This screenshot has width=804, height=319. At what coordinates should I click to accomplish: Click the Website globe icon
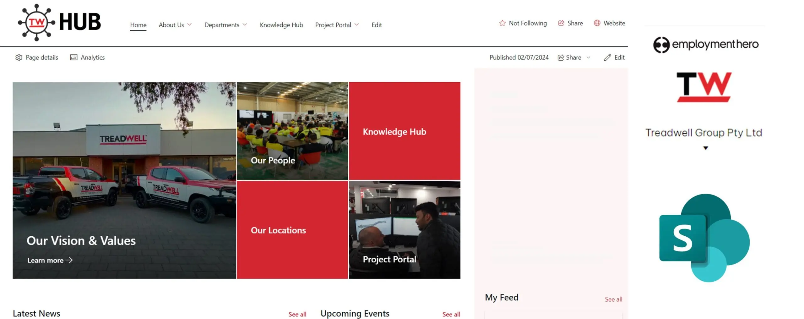point(597,23)
